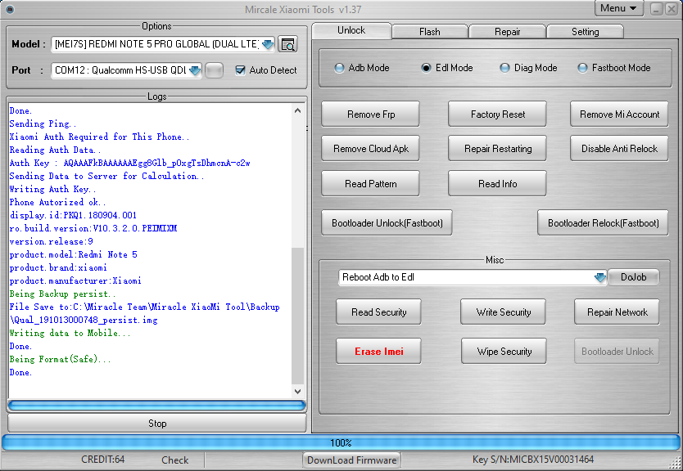Click Disable Anti Relock button
Viewport: 683px width, 471px height.
point(619,149)
